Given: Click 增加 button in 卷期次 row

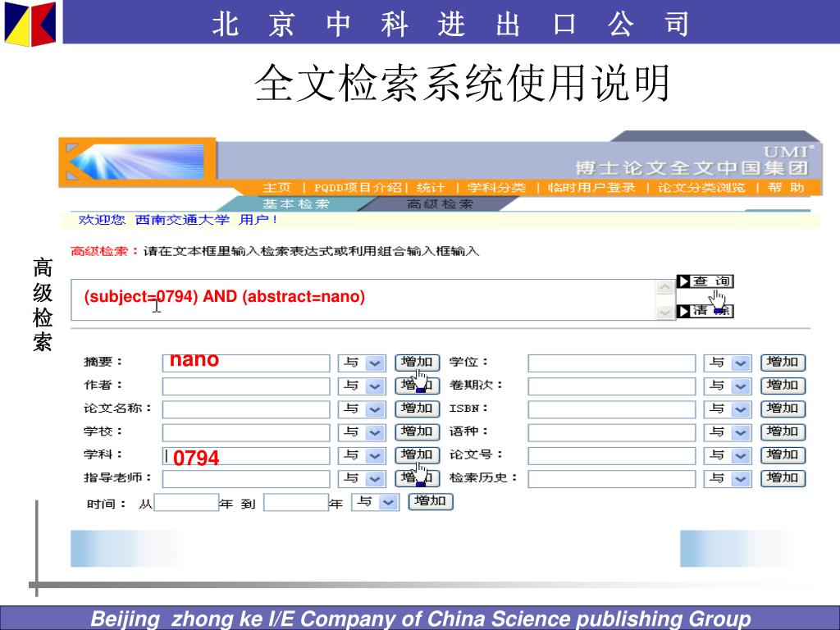Looking at the screenshot, I should (x=783, y=386).
